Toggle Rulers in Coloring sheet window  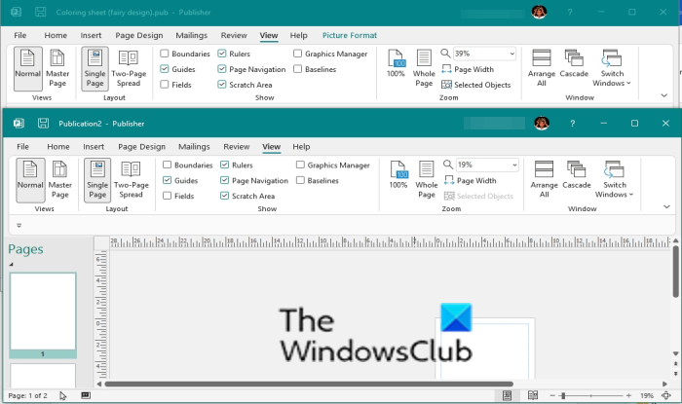222,54
